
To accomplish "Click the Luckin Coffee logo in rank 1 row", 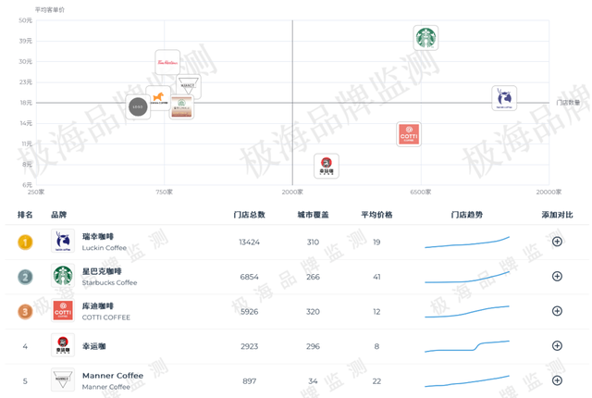I will [x=63, y=241].
